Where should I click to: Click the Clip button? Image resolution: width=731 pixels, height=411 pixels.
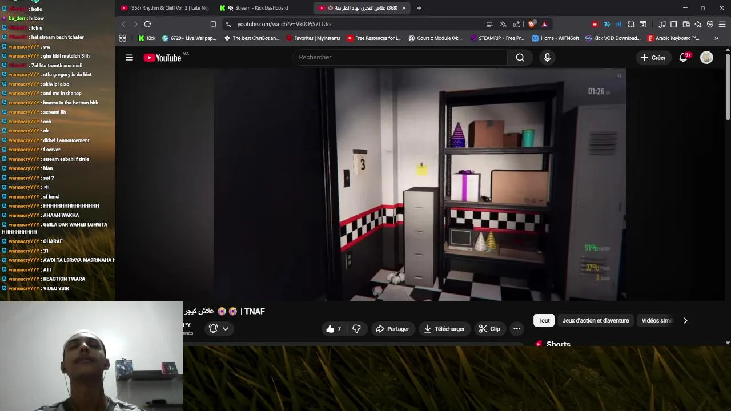click(x=489, y=329)
